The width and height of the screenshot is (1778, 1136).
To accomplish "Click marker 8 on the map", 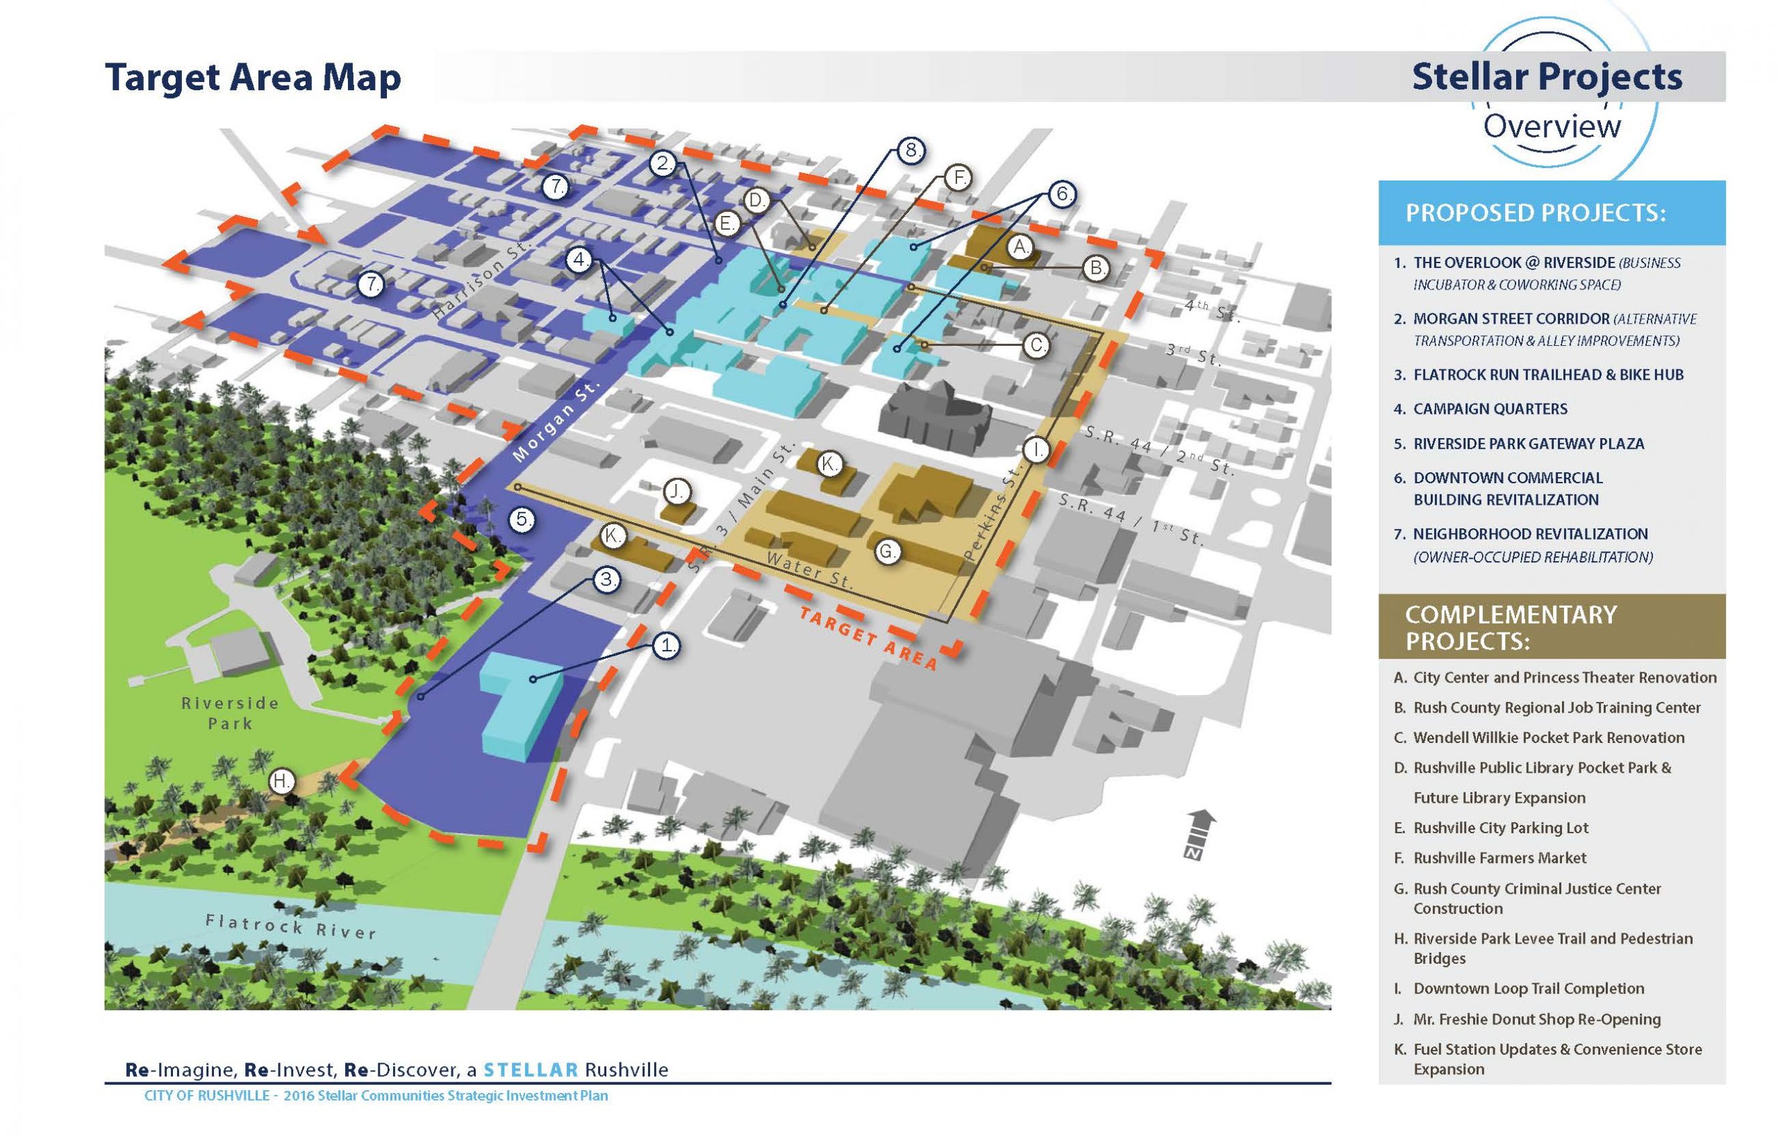I will pos(912,151).
